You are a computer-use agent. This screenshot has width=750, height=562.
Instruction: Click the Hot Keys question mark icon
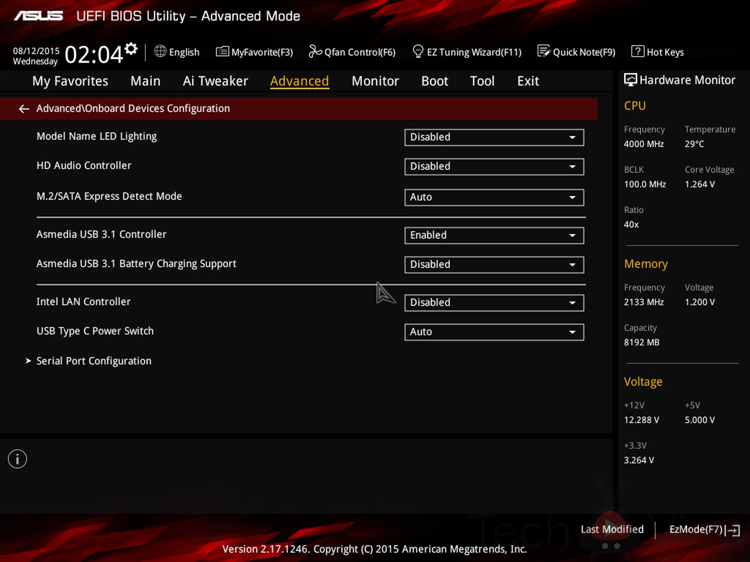point(637,51)
